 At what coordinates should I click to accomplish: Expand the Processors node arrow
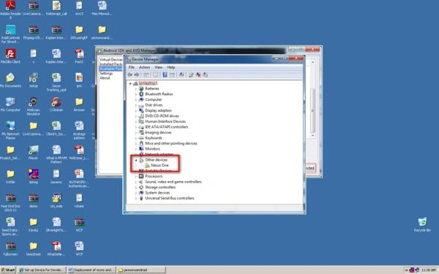136,176
